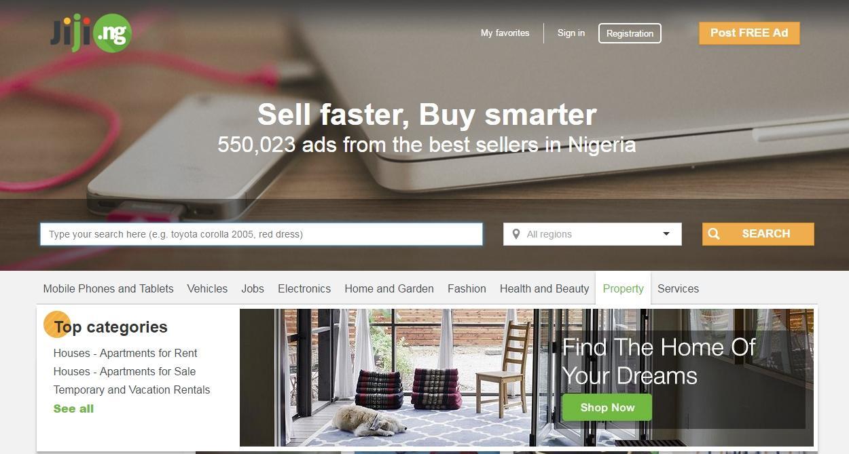The image size is (849, 454).
Task: Click the location pin icon in region selector
Action: 516,234
